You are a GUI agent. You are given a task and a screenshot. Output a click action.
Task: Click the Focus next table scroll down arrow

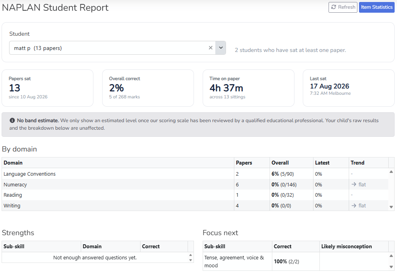(x=391, y=267)
